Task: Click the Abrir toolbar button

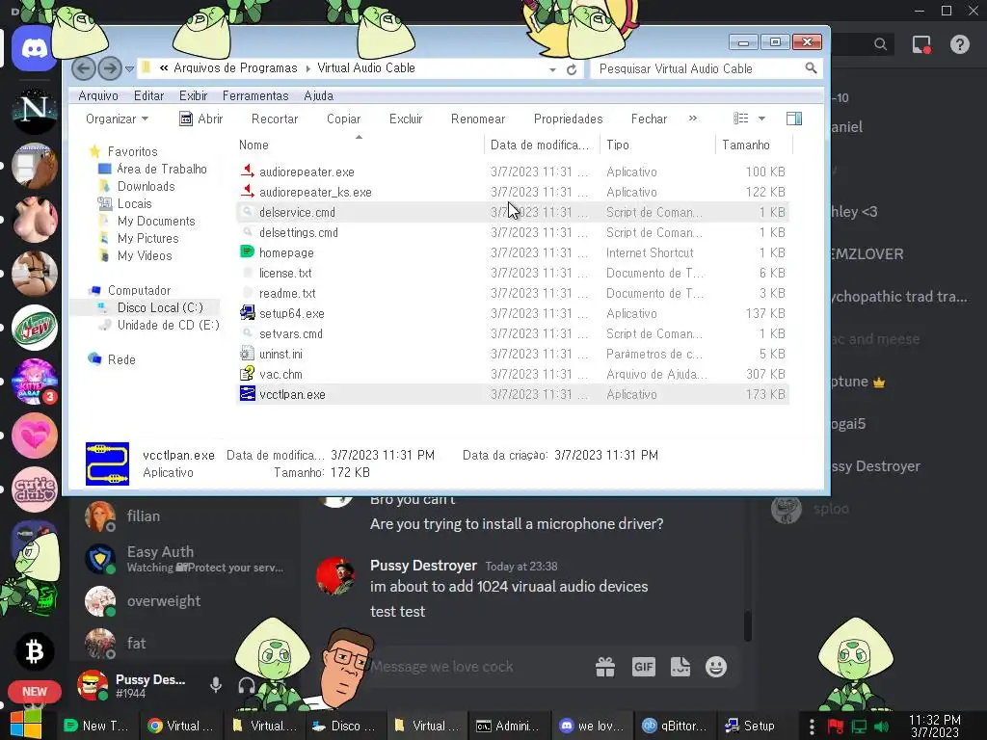Action: tap(201, 119)
